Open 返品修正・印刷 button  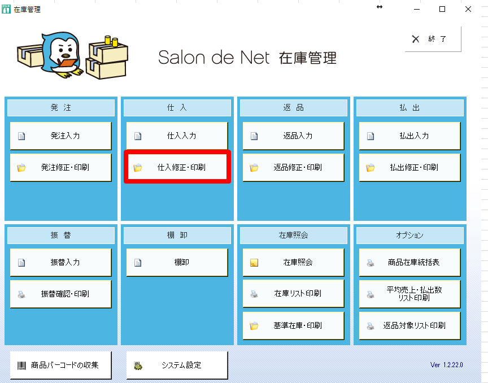coord(294,168)
